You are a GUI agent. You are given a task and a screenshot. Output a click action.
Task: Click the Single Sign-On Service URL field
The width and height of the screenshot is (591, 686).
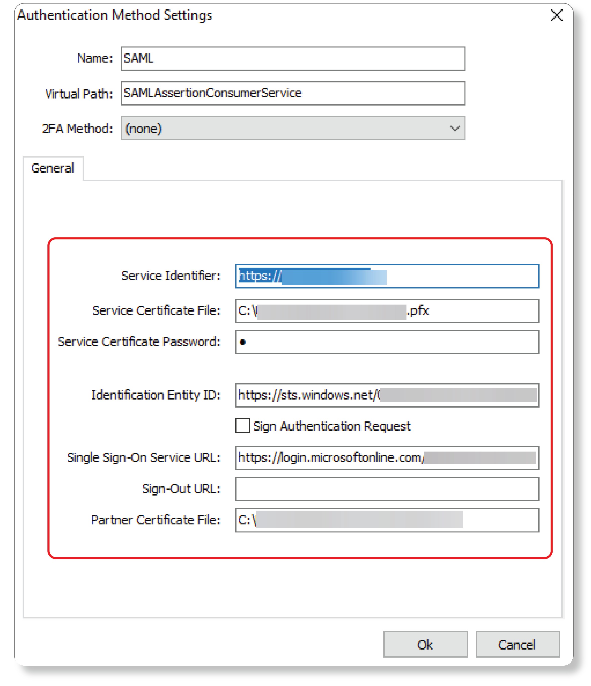point(387,458)
